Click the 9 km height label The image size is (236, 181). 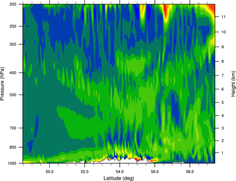click(222, 47)
